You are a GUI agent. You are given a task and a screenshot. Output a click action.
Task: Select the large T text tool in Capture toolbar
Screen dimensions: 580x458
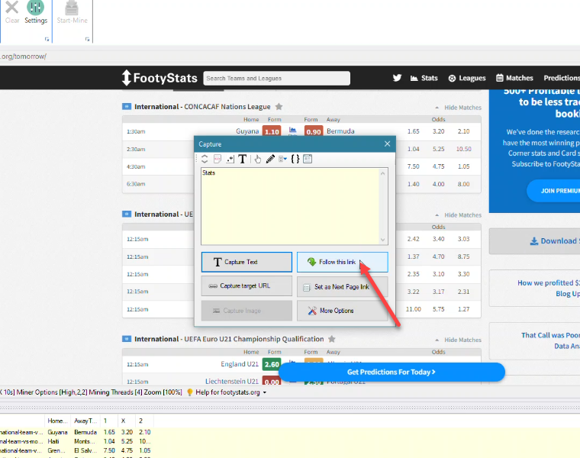(x=243, y=160)
